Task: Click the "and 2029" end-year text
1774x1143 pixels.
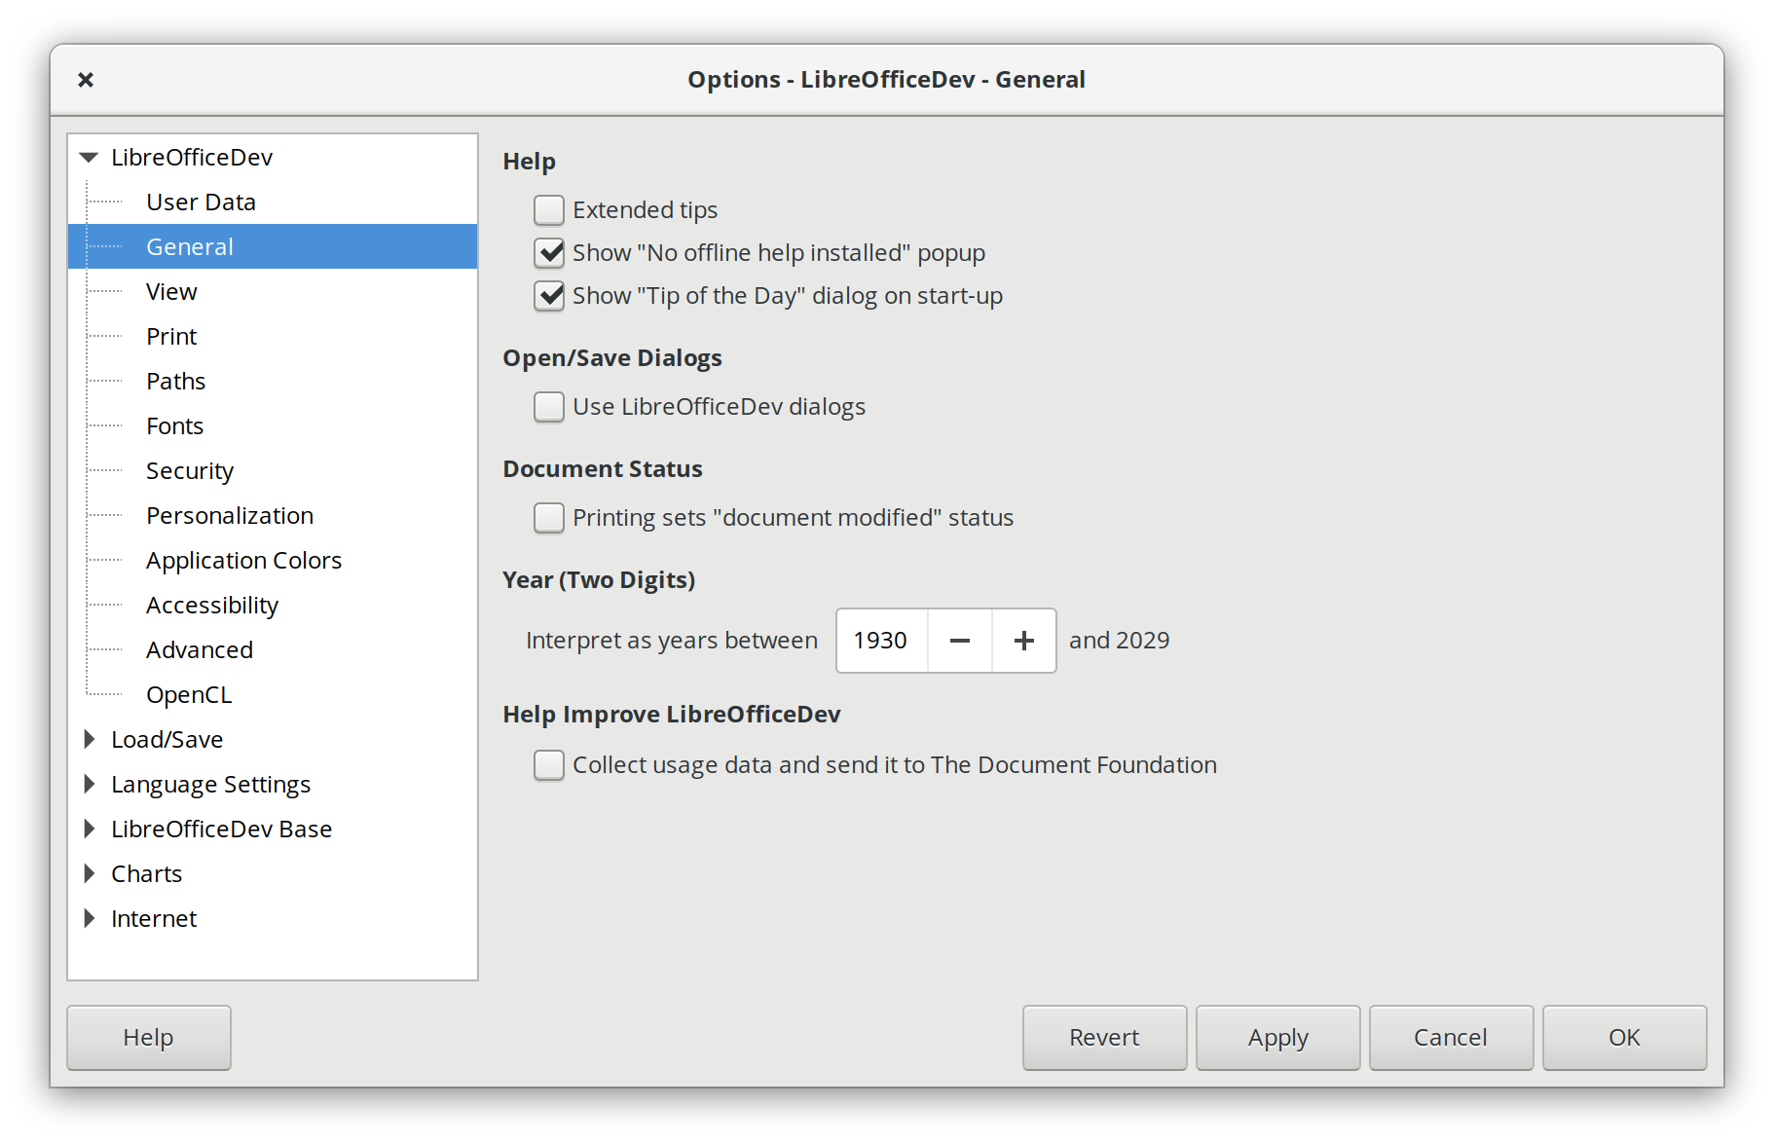Action: (x=1120, y=641)
